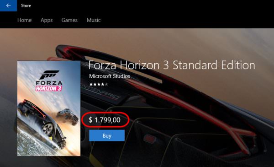
Task: Go to the Games tab
Action: tap(69, 20)
